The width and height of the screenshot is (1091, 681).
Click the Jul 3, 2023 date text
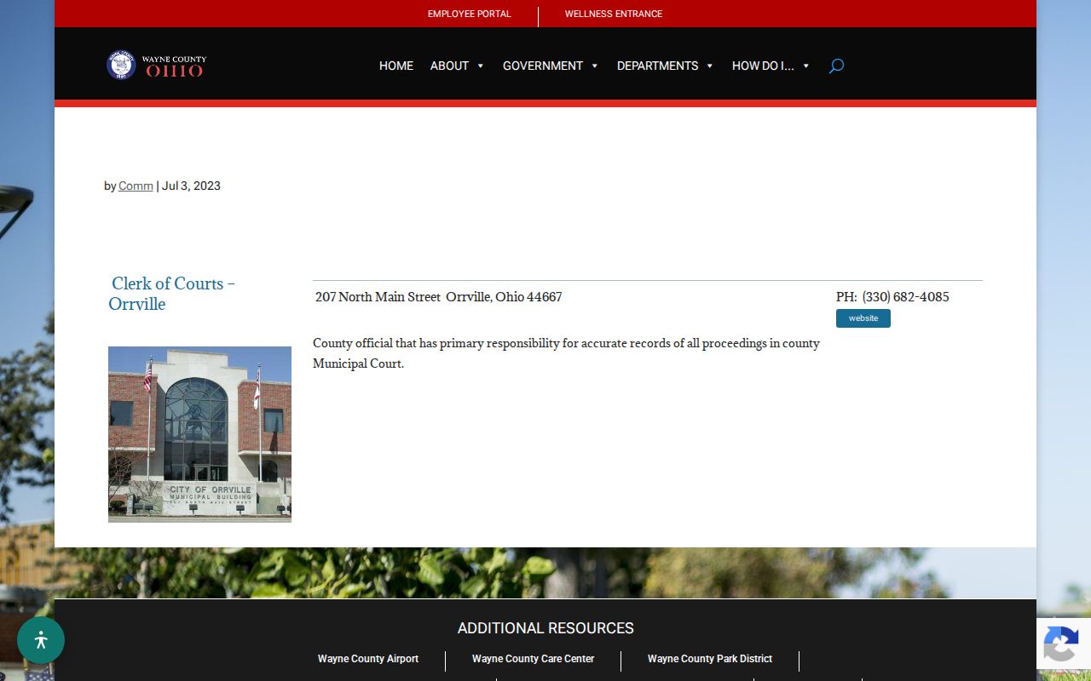point(191,186)
